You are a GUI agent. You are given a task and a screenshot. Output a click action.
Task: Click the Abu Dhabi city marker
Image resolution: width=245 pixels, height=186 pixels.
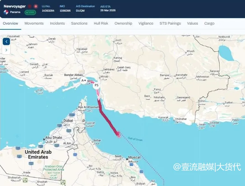(x=44, y=139)
